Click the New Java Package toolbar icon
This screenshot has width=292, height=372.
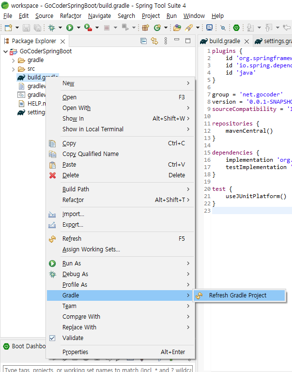145,28
